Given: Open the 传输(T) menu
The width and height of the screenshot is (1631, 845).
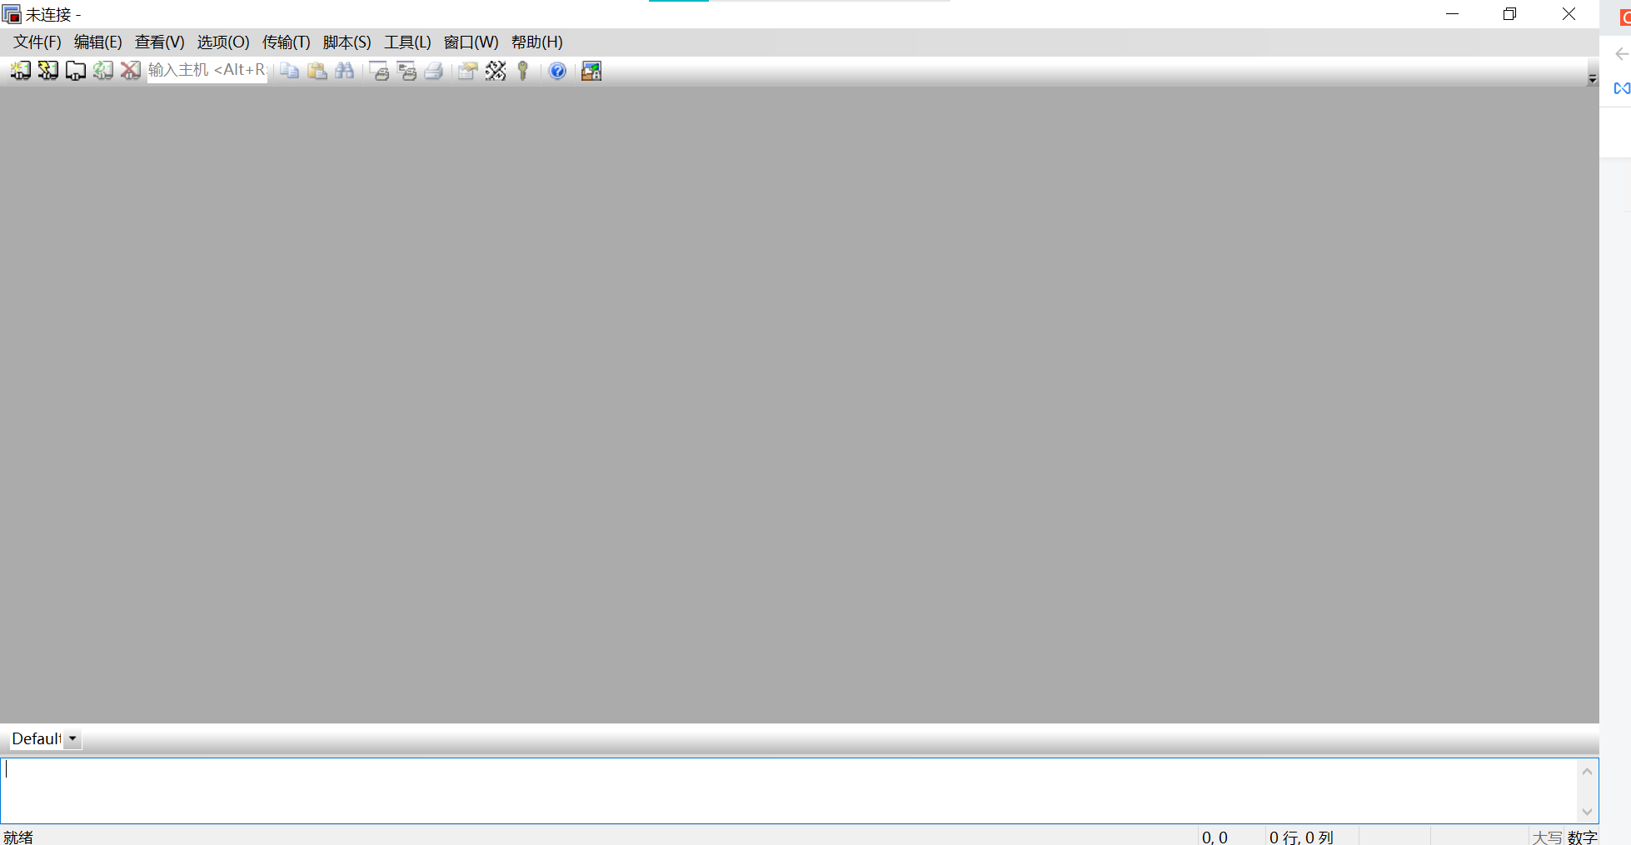Looking at the screenshot, I should click(x=286, y=42).
